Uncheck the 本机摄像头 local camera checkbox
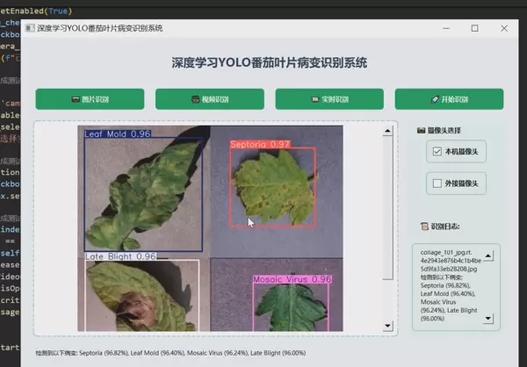 click(x=437, y=152)
